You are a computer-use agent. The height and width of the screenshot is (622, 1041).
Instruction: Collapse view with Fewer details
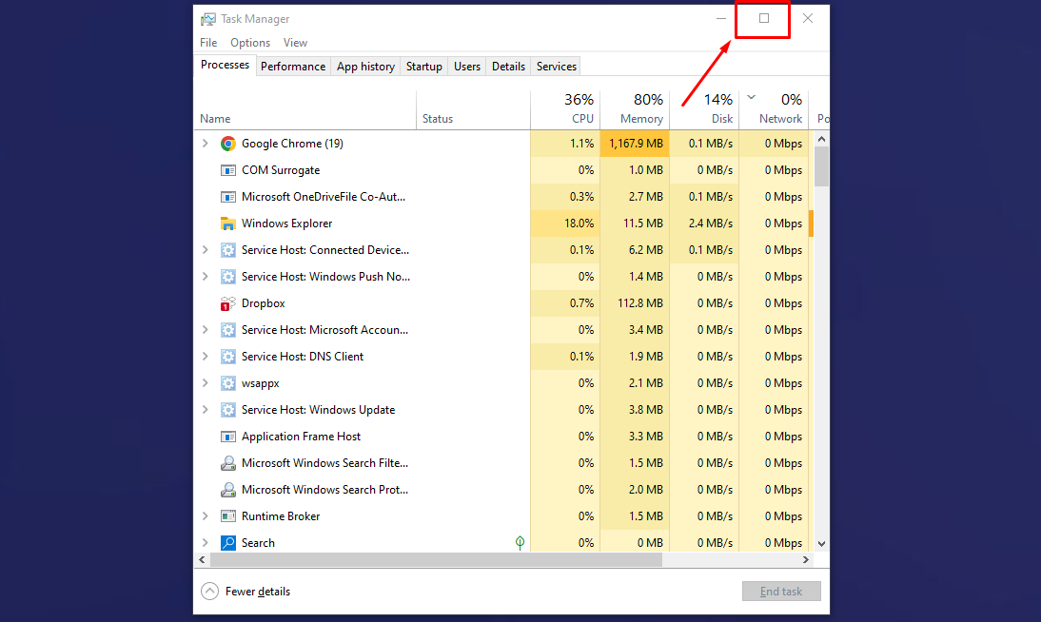pos(246,592)
